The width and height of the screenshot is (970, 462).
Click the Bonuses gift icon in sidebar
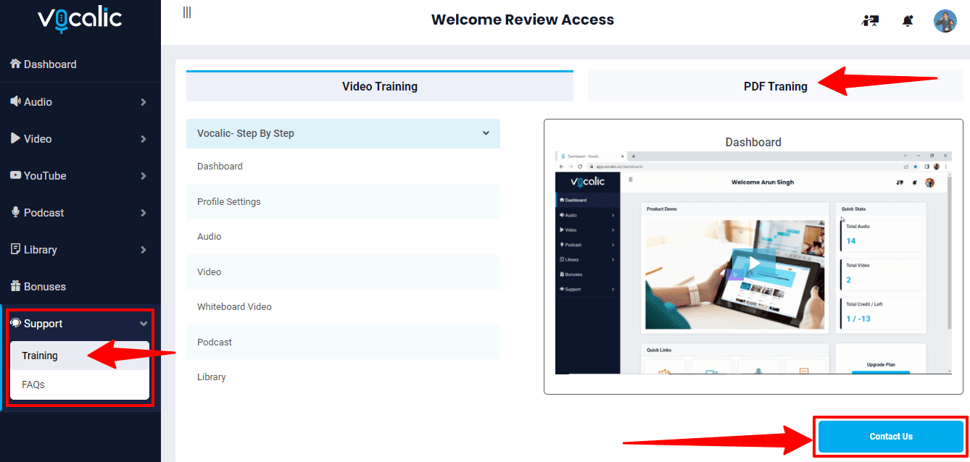[x=15, y=286]
